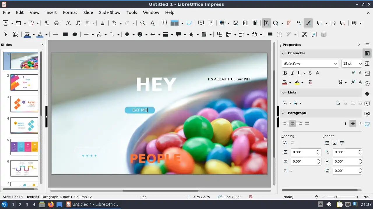
Task: Select slide 3 thumbnail
Action: (24, 104)
